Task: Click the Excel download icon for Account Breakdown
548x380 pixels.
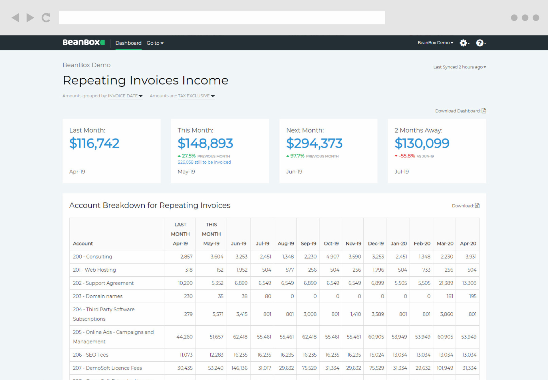Action: (477, 205)
